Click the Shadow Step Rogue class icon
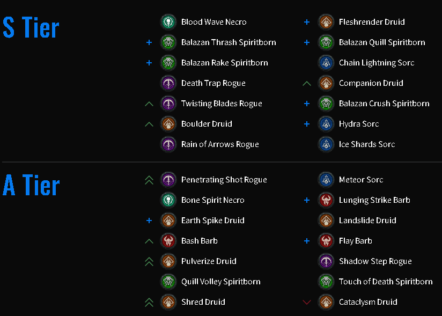This screenshot has height=316, width=442. coord(326,261)
